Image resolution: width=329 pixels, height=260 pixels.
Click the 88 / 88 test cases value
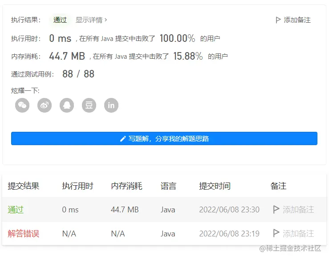point(78,74)
